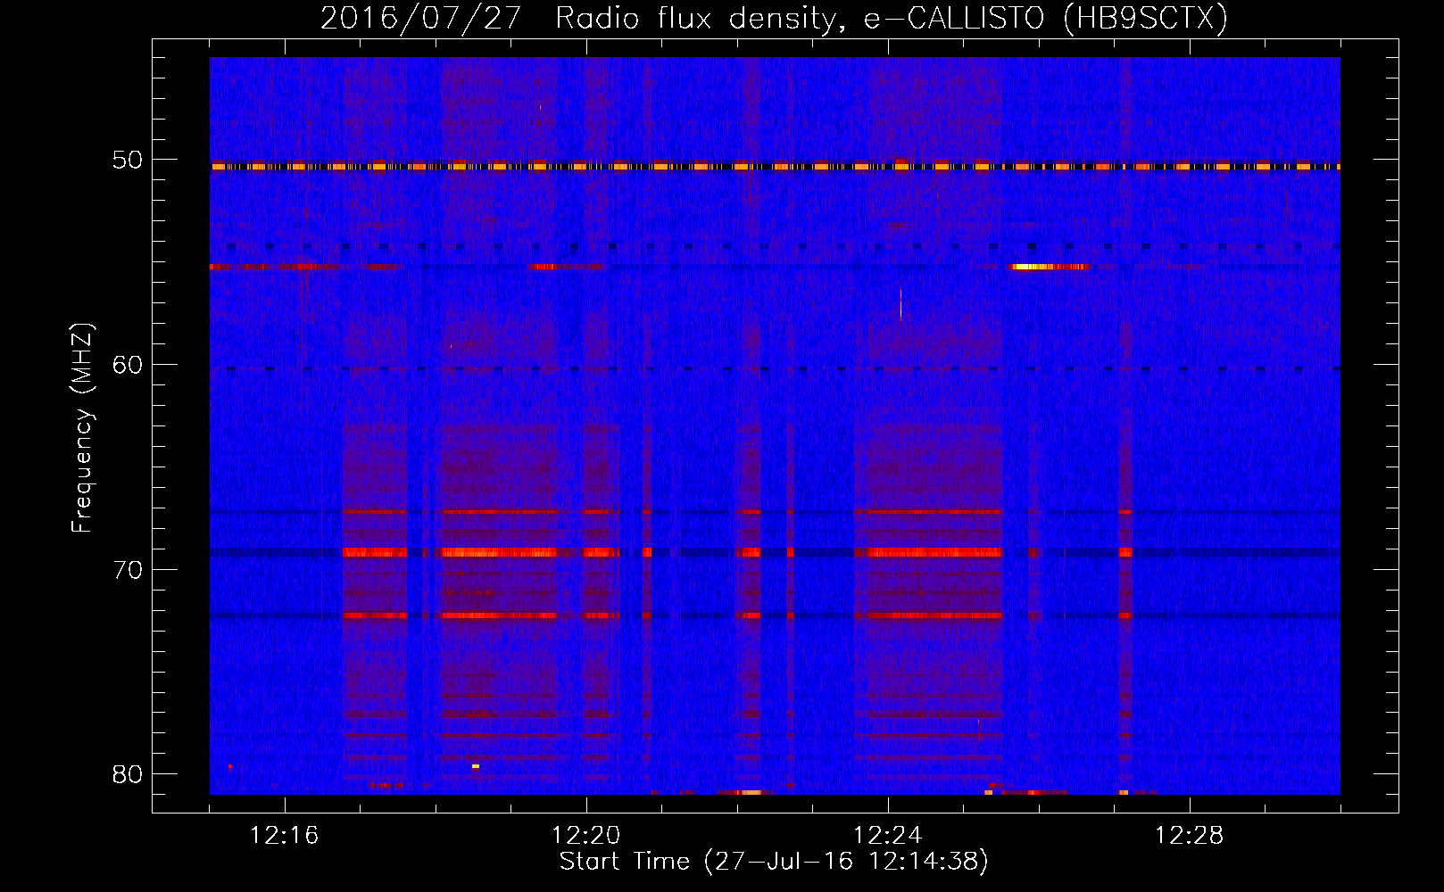Click the bright yellow burst near 55 MHz
The height and width of the screenshot is (892, 1444).
1050,266
